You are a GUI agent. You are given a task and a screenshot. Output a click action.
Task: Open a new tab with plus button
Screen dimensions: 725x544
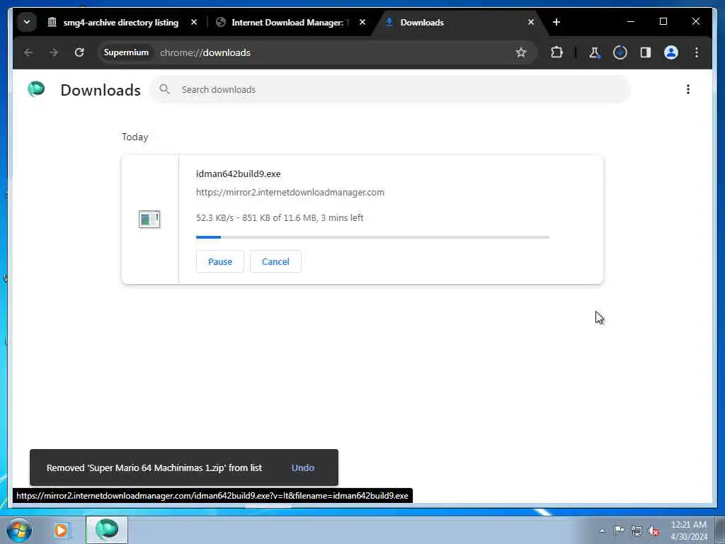(556, 22)
